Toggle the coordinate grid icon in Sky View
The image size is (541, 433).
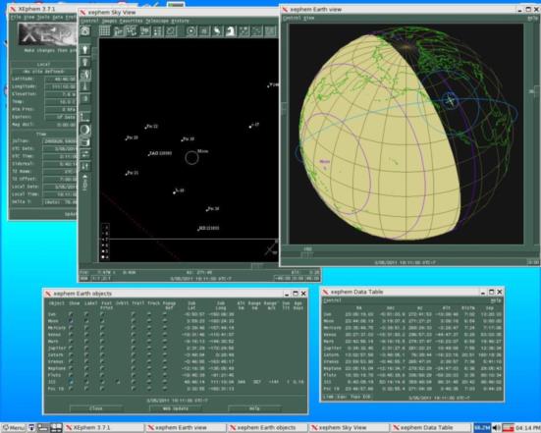104,31
